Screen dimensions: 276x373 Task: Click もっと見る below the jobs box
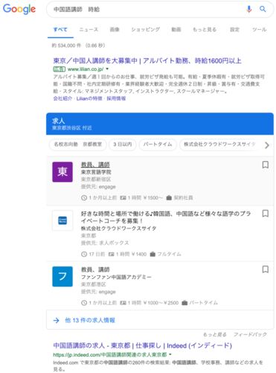(215, 334)
